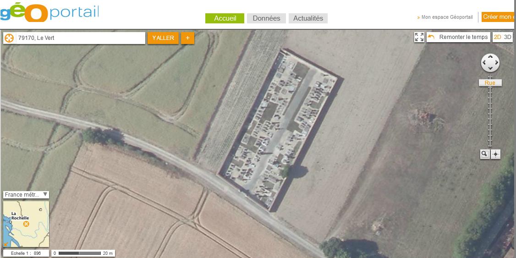Image resolution: width=516 pixels, height=258 pixels.
Task: Click the Echelle 1:896 scale field
Action: click(x=26, y=253)
